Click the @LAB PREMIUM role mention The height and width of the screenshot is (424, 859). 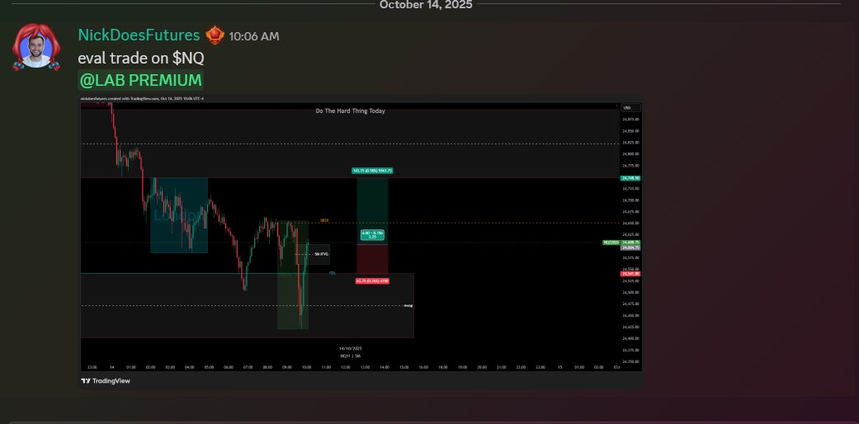[x=141, y=80]
